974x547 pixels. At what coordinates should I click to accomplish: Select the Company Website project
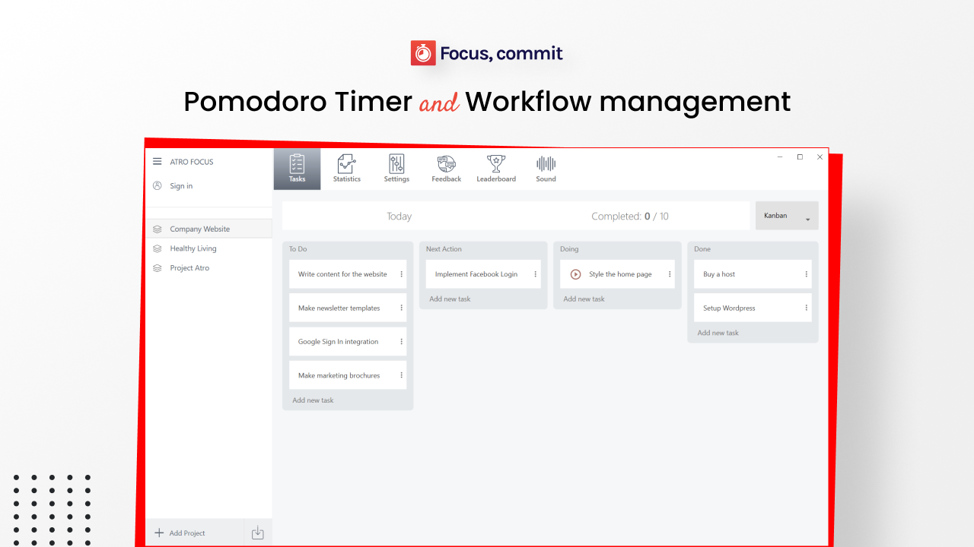click(208, 229)
